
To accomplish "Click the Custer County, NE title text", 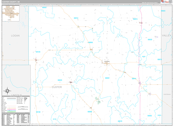I will [x=11, y=2].
